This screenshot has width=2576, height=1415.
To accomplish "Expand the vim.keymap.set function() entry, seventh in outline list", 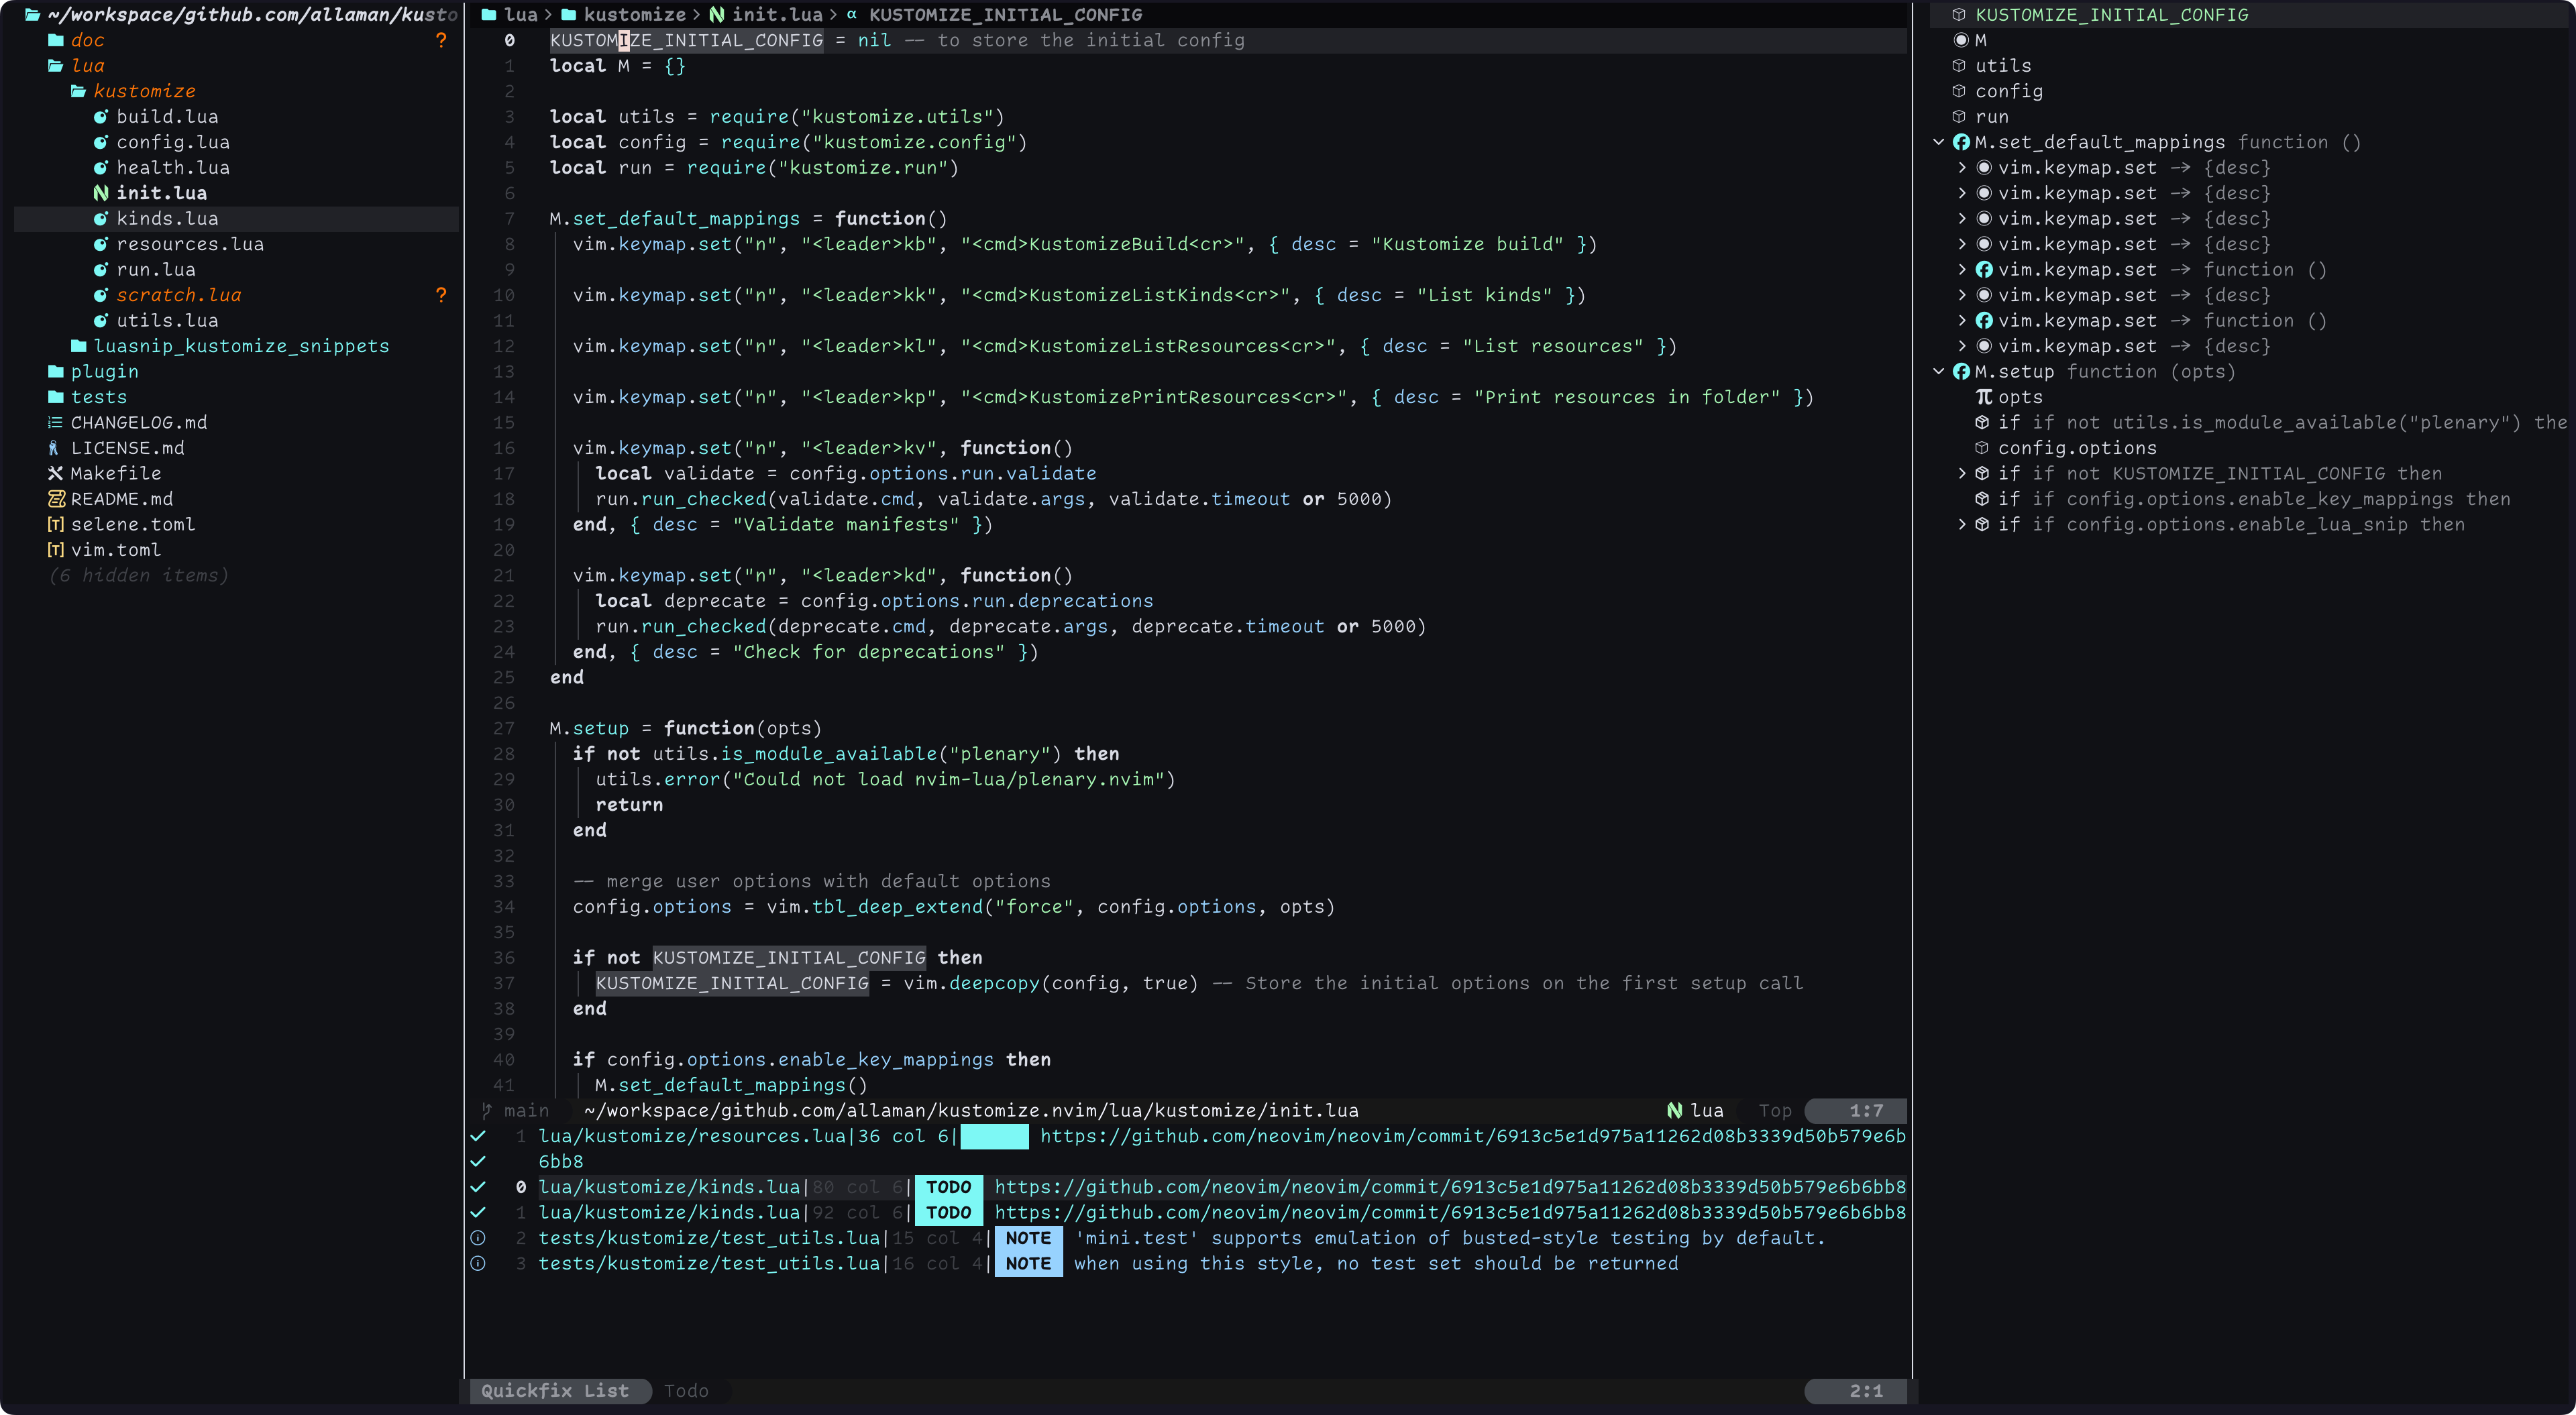I will coord(1962,320).
